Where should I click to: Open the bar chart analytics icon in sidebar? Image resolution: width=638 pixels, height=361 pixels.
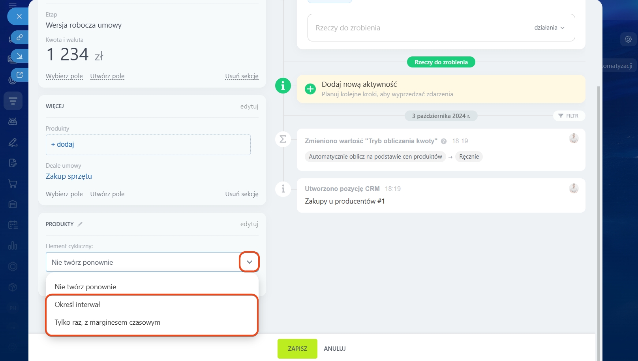coord(13,245)
